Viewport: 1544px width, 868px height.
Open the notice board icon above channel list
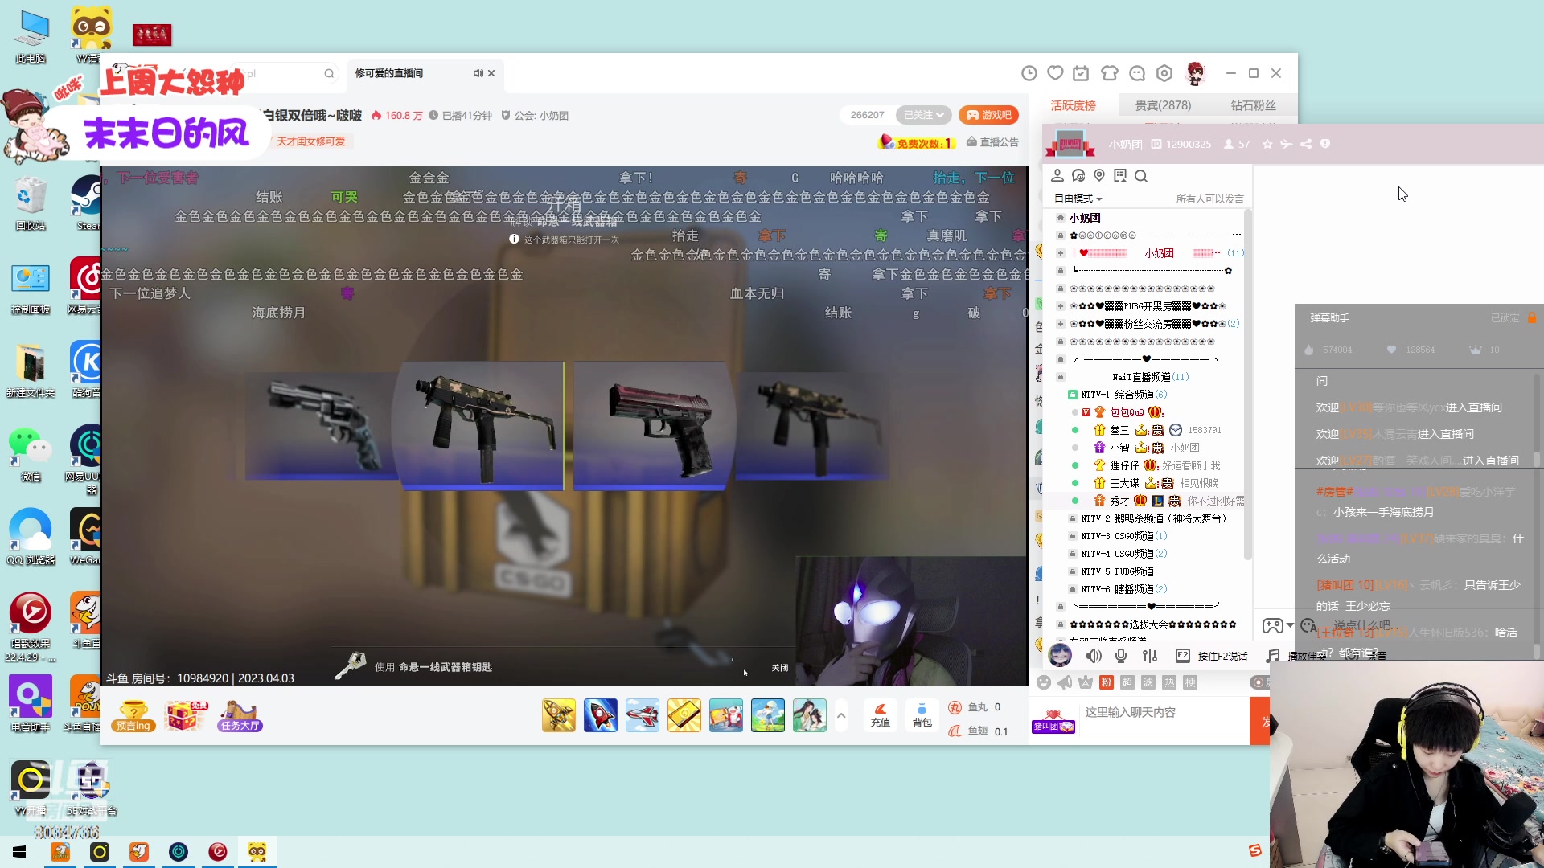pos(1120,175)
